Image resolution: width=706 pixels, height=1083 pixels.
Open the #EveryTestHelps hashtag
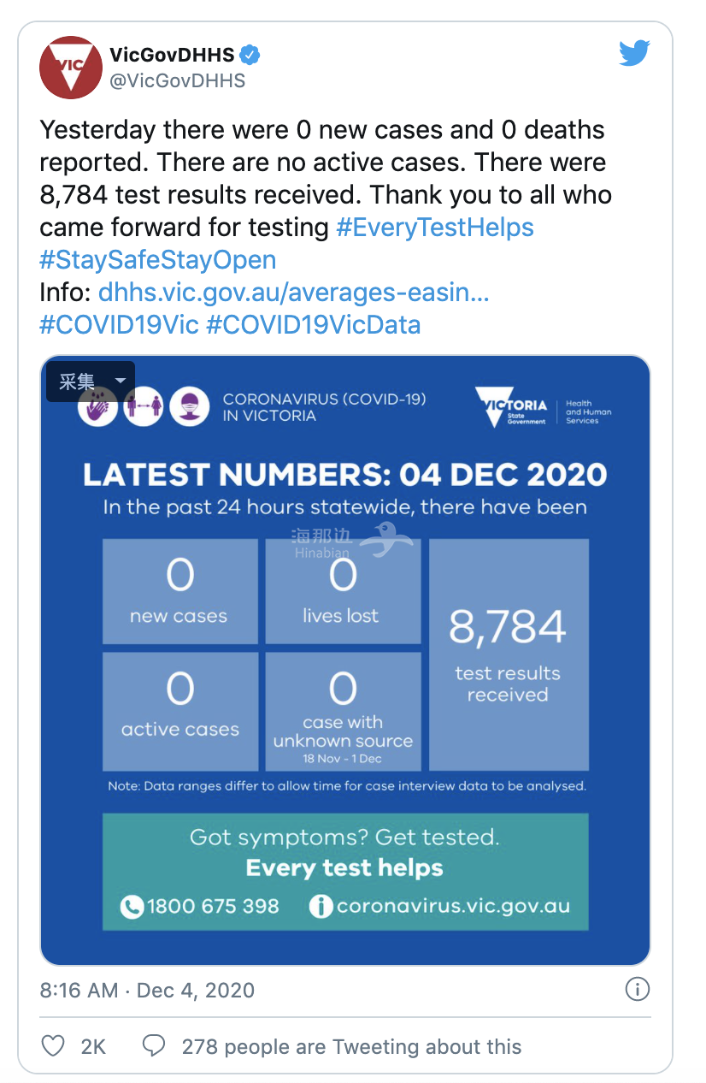[x=435, y=228]
